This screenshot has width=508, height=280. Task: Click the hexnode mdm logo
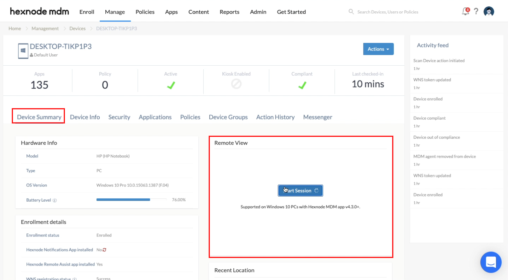(x=39, y=11)
